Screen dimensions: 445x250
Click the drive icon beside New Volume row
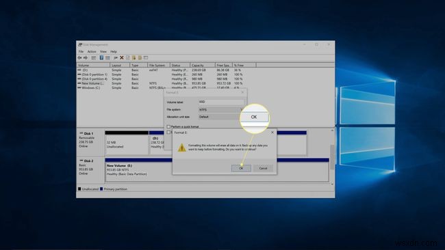point(79,83)
